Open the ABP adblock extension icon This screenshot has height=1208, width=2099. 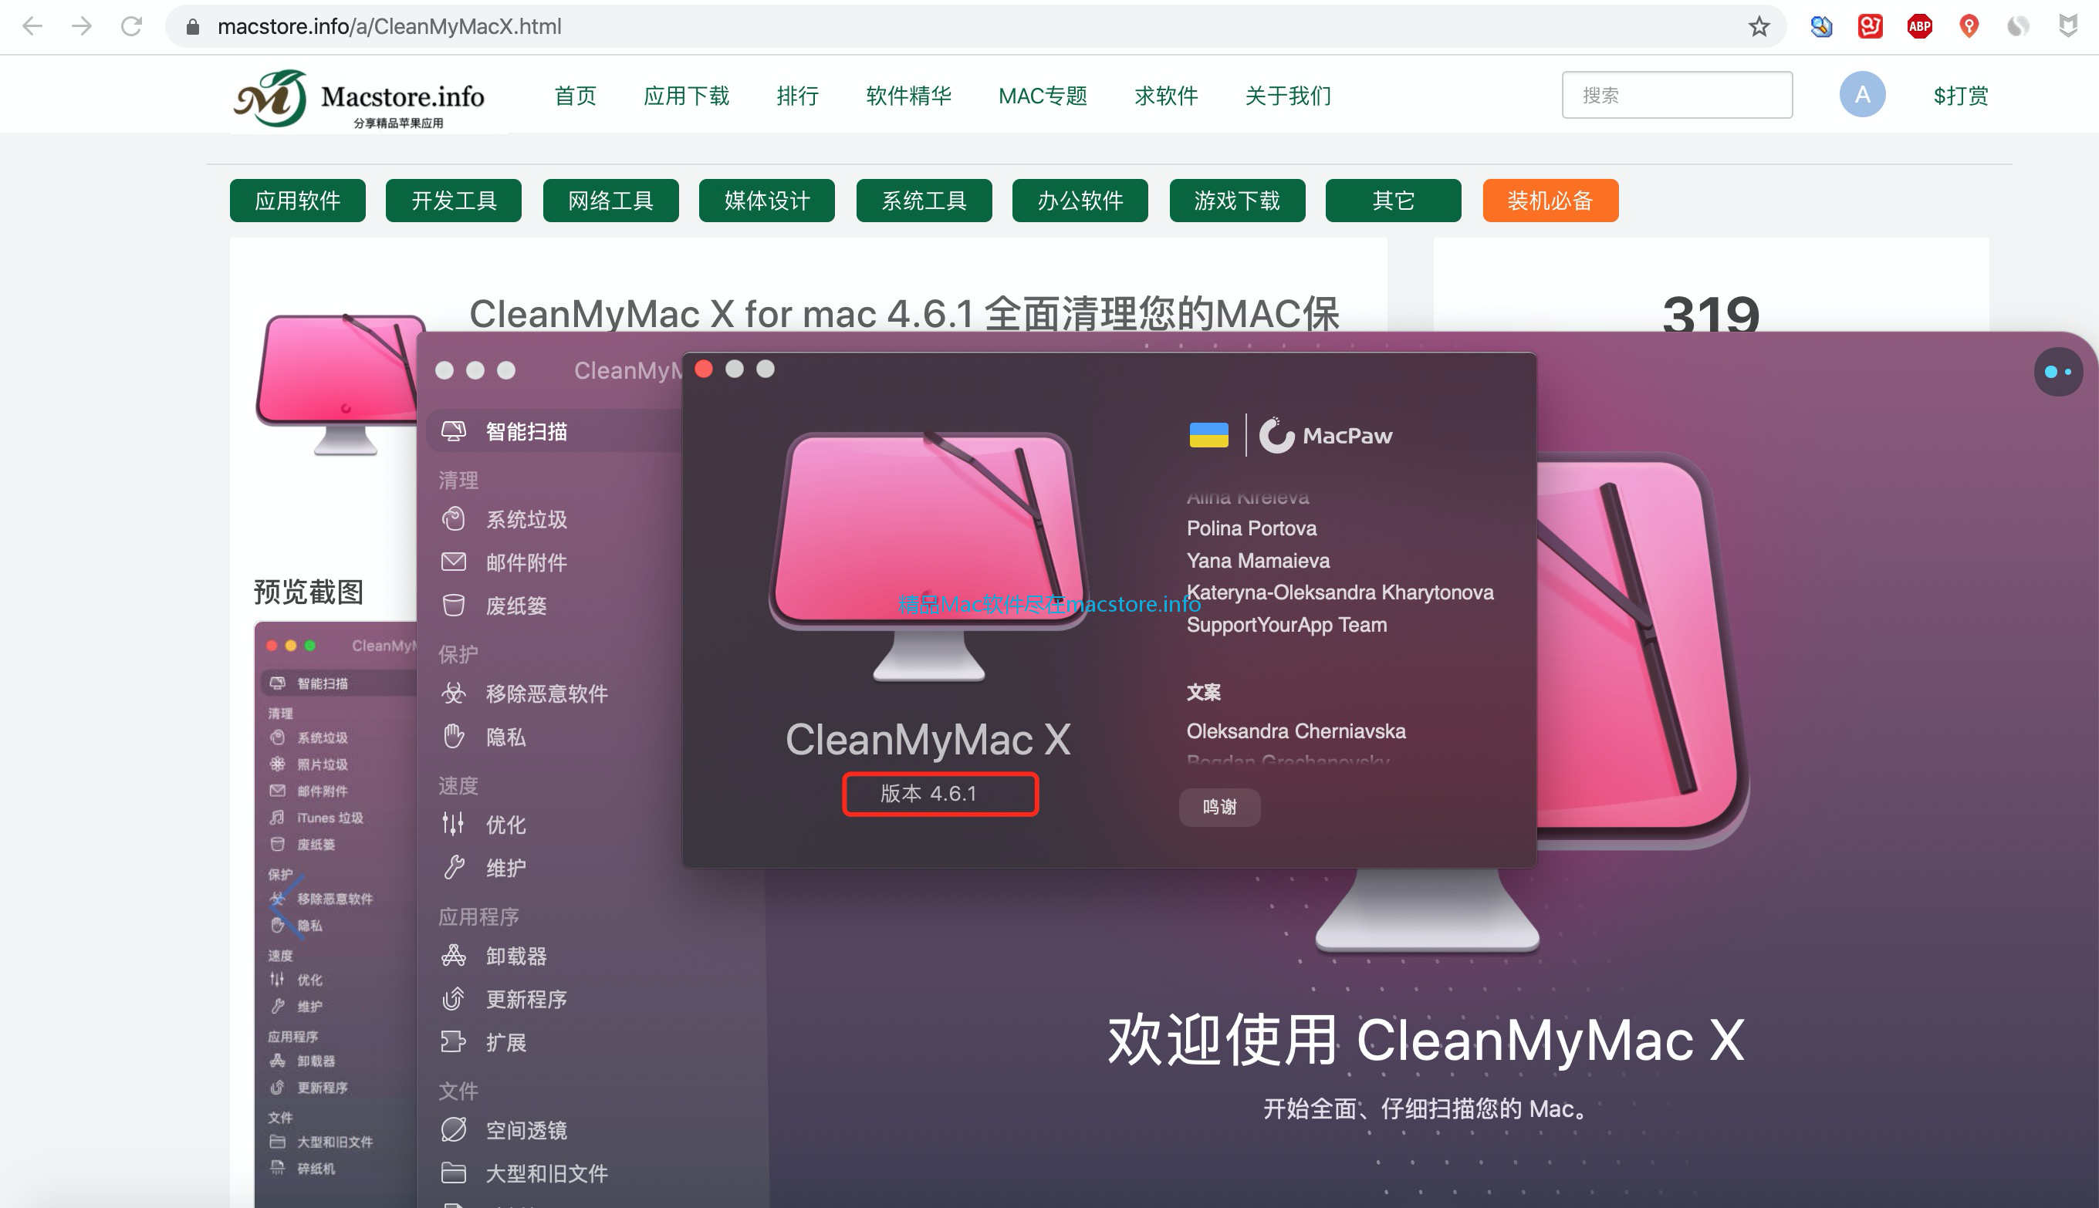coord(1919,26)
